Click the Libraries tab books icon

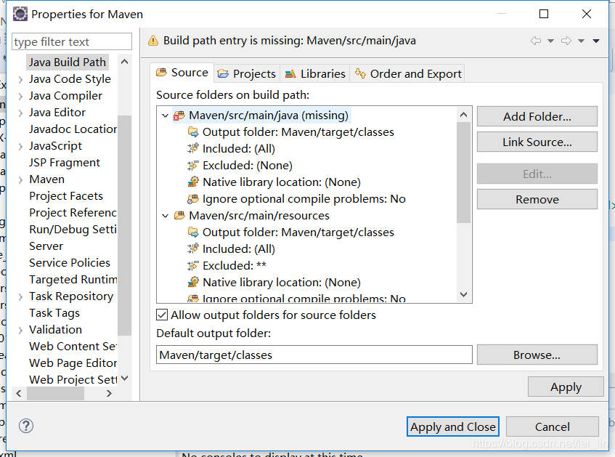point(290,74)
